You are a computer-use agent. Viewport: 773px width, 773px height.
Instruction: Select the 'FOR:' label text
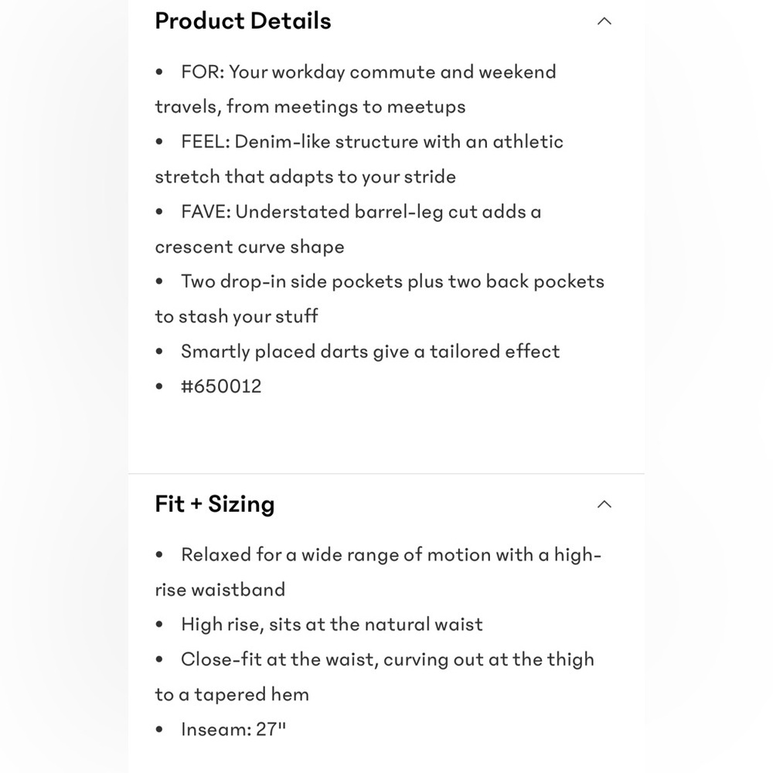pos(203,72)
